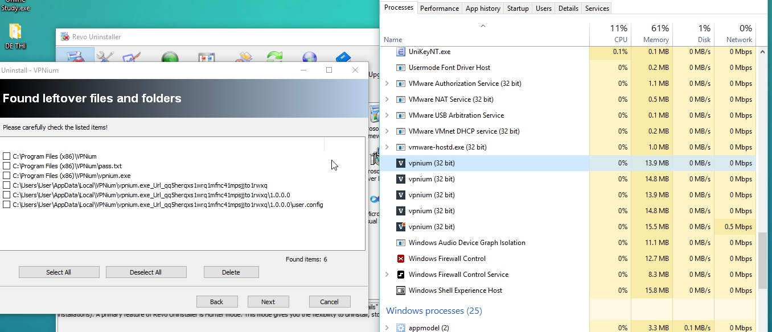Viewport: 772px width, 332px height.
Task: Click the VMware USB Arbitration Service icon
Action: (400, 115)
